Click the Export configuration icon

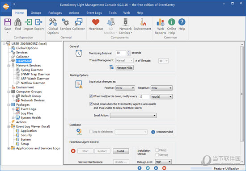tap(39, 22)
